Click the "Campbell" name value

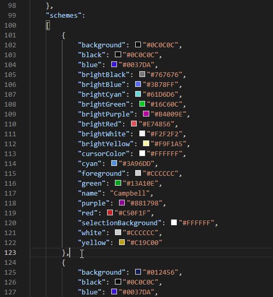pos(130,193)
